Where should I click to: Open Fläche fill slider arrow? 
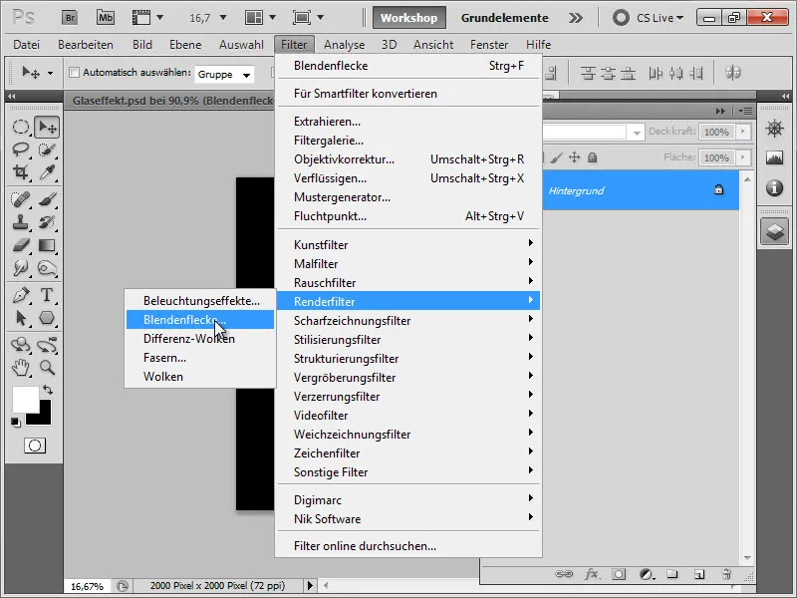pyautogui.click(x=742, y=157)
